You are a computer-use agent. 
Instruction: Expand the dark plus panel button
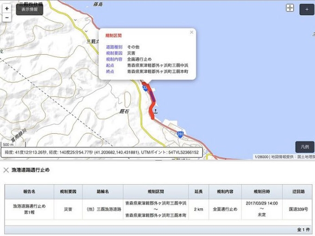(x=306, y=9)
